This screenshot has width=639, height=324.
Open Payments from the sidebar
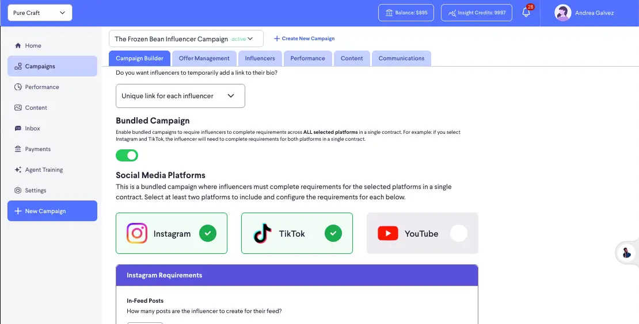52,149
